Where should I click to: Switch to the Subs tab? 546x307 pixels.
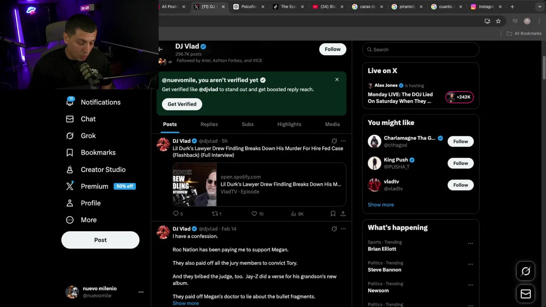point(247,124)
